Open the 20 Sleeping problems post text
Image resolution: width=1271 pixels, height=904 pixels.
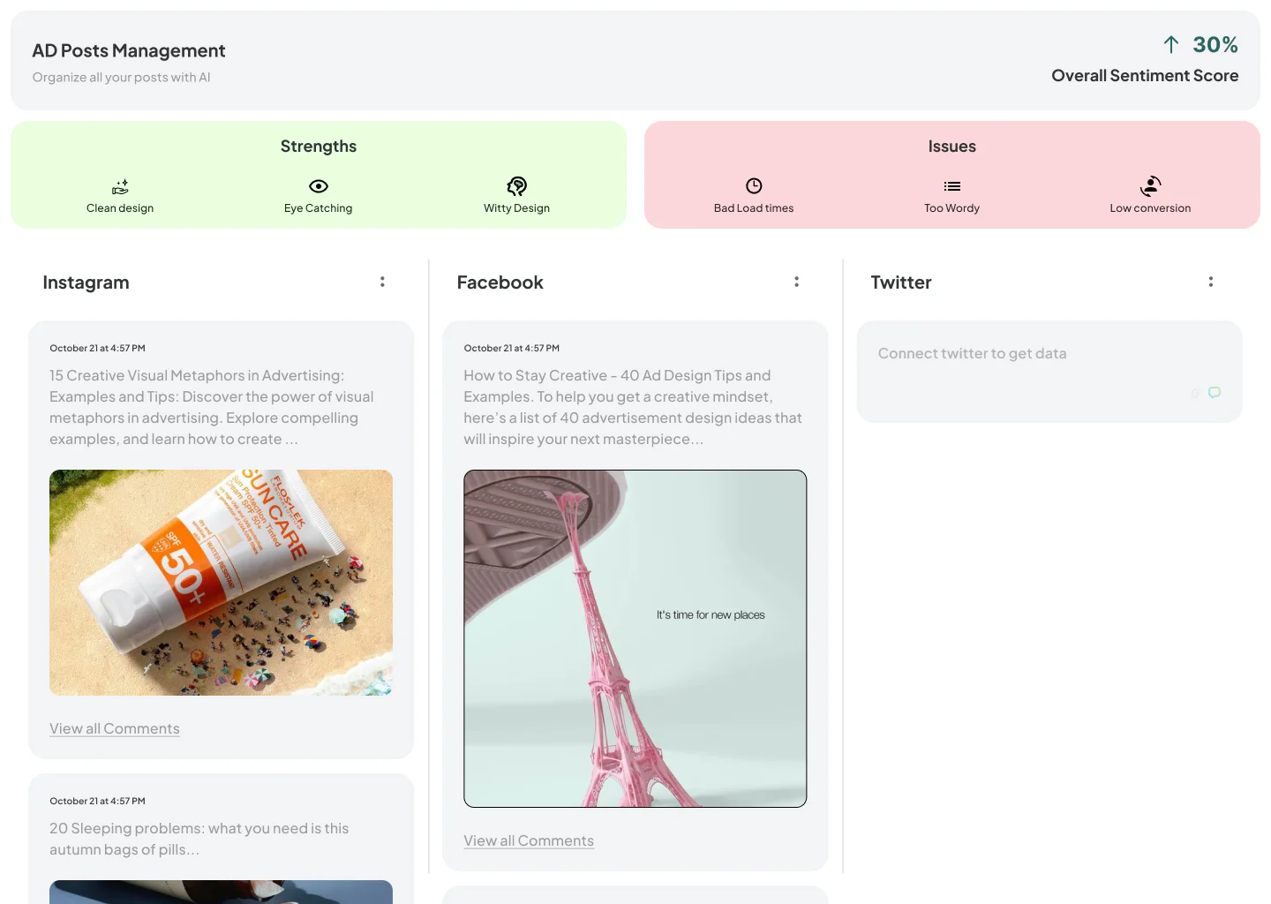point(199,839)
